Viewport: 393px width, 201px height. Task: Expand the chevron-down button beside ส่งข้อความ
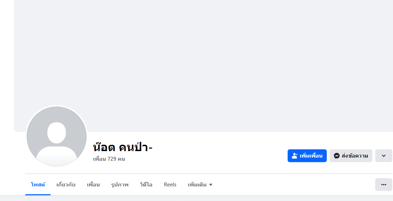[x=383, y=156]
